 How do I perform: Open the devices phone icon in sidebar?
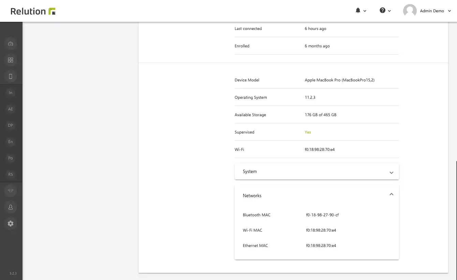[11, 76]
